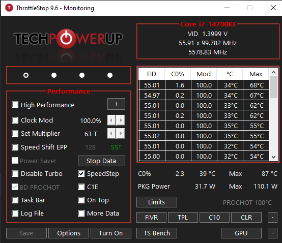Click the Save button

tap(26, 233)
